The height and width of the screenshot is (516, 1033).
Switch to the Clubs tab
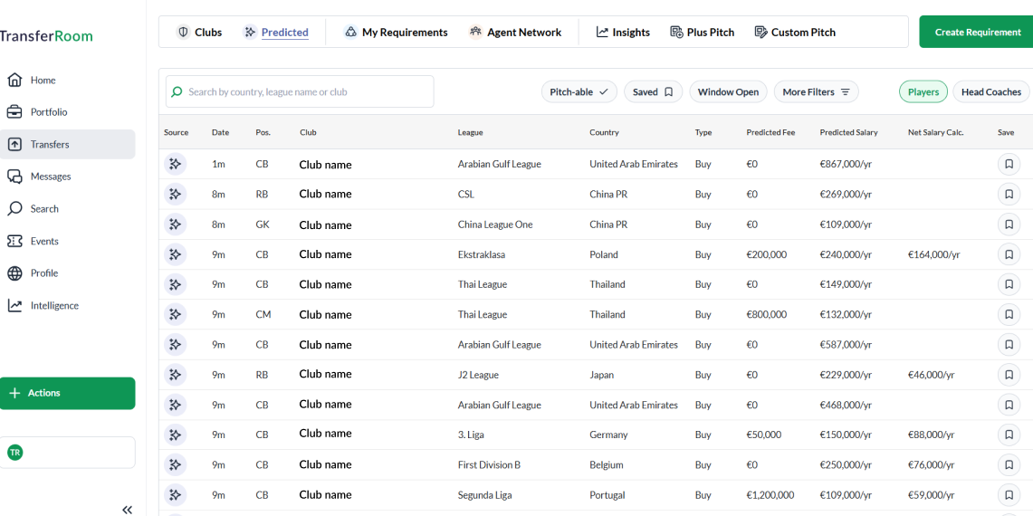(x=199, y=33)
